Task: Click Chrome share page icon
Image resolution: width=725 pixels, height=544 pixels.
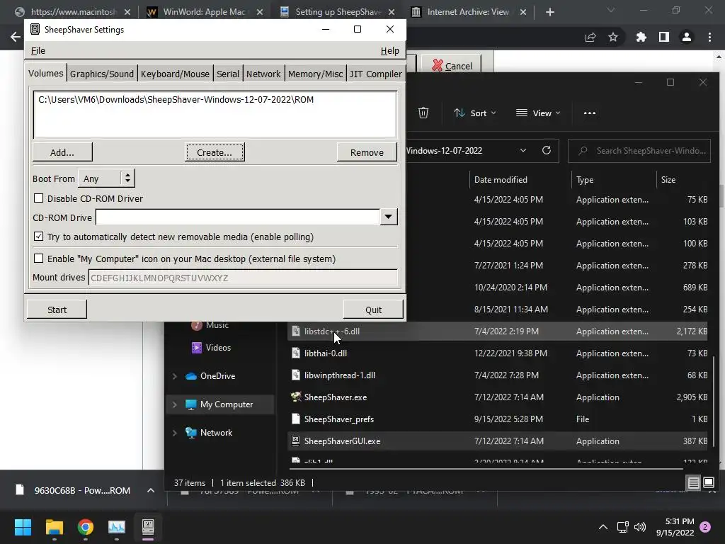Action: (x=590, y=37)
